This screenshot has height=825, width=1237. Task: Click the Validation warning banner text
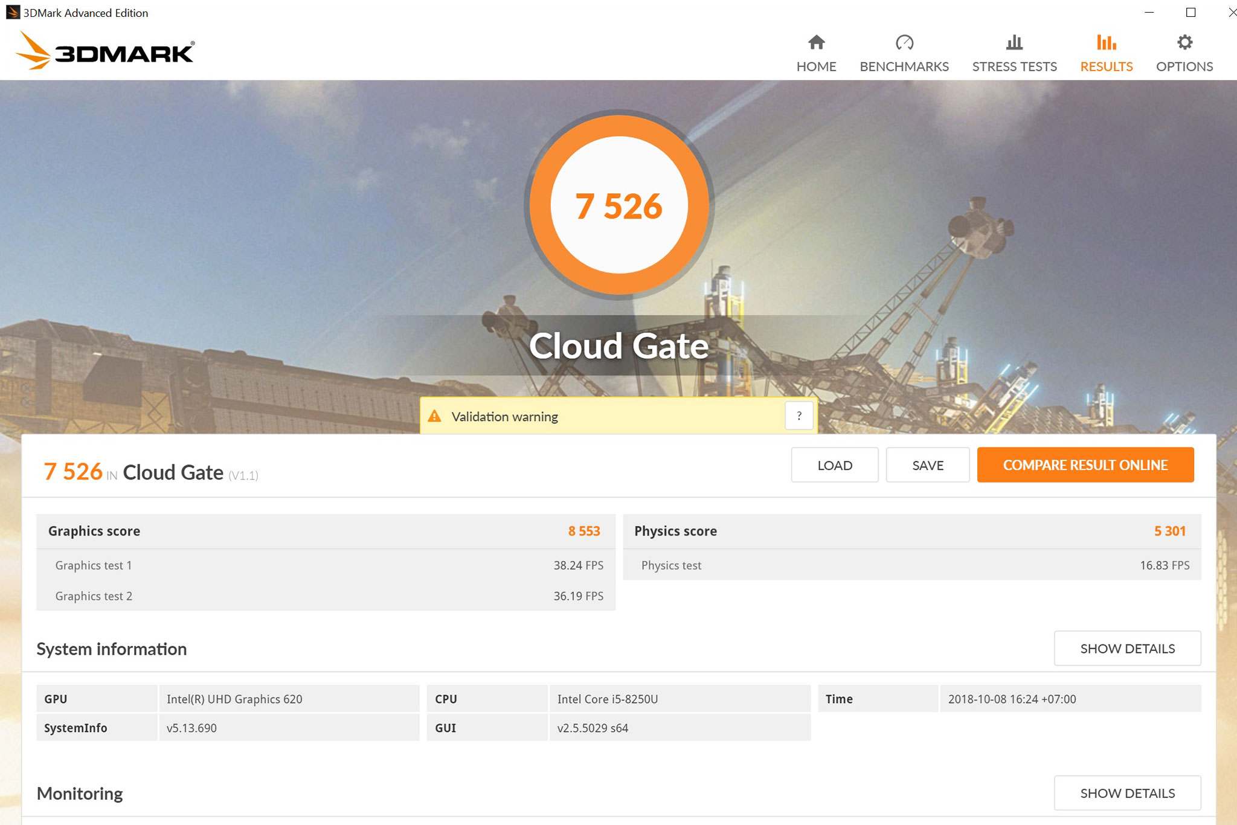tap(505, 417)
